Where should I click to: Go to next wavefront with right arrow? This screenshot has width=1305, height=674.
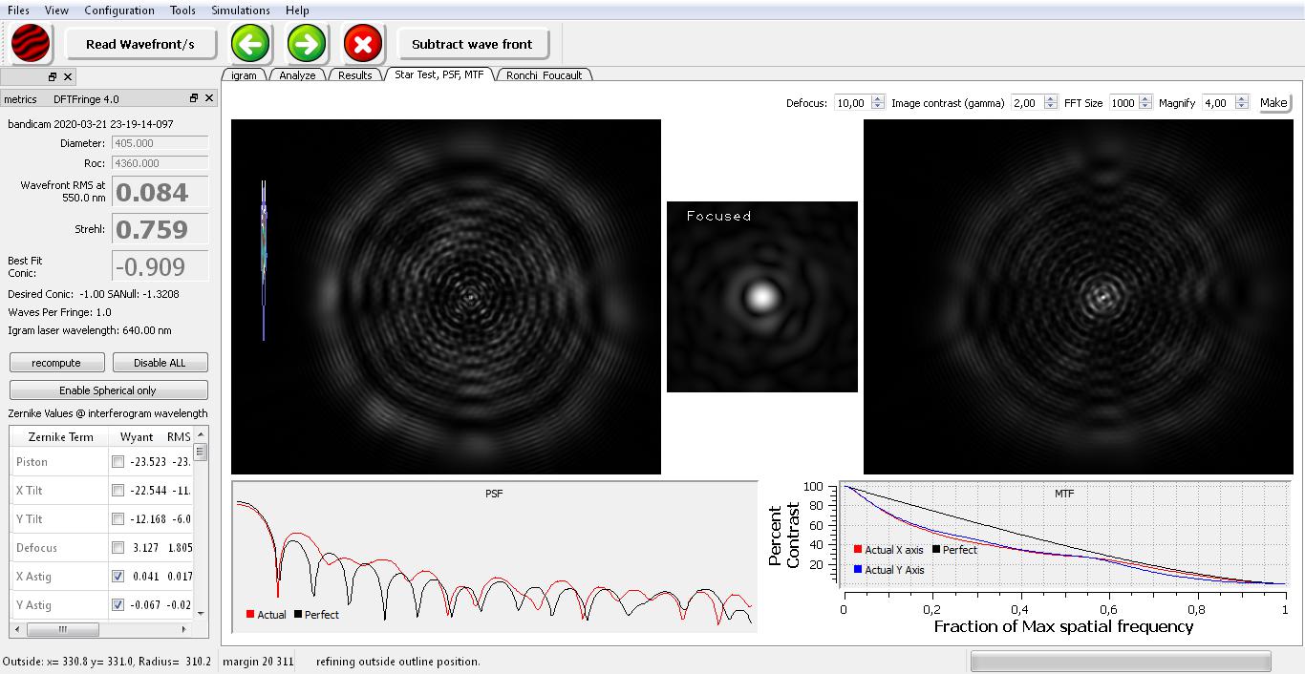click(x=306, y=44)
